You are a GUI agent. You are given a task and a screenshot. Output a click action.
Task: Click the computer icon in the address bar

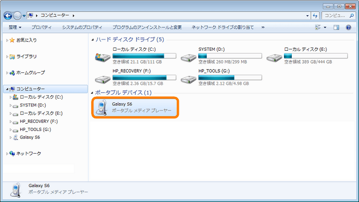(x=30, y=15)
